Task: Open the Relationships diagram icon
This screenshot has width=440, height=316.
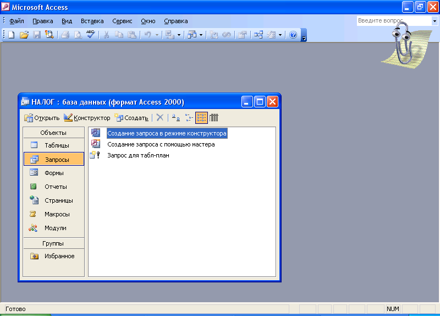Action: 258,35
